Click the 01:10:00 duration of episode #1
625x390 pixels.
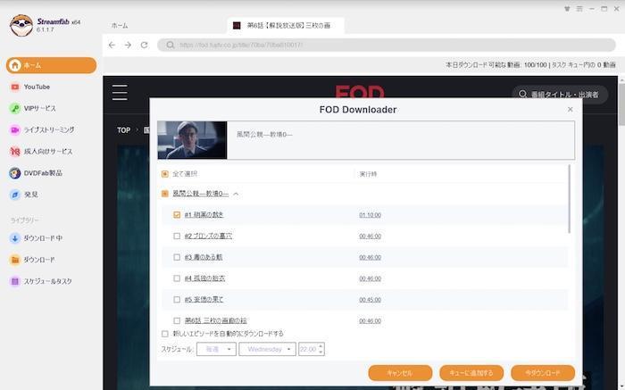pyautogui.click(x=370, y=215)
